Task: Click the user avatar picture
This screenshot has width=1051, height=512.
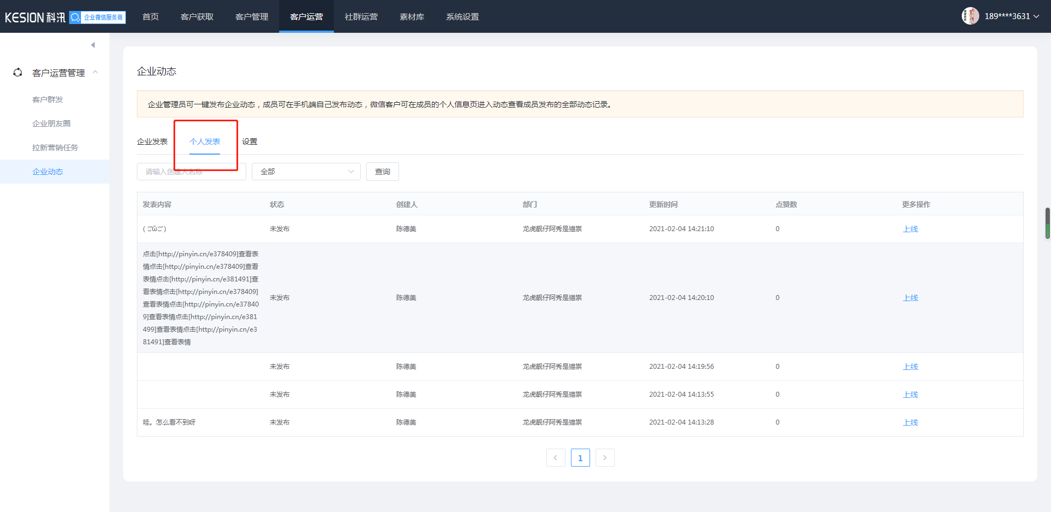Action: (970, 16)
